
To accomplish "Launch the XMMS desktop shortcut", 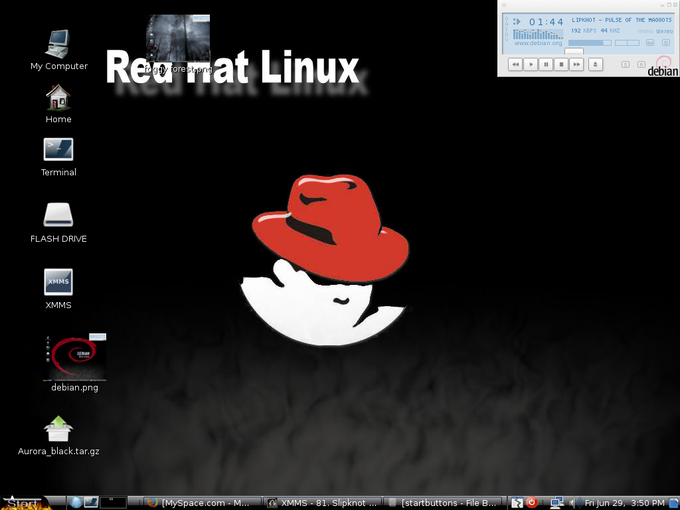I will click(58, 282).
